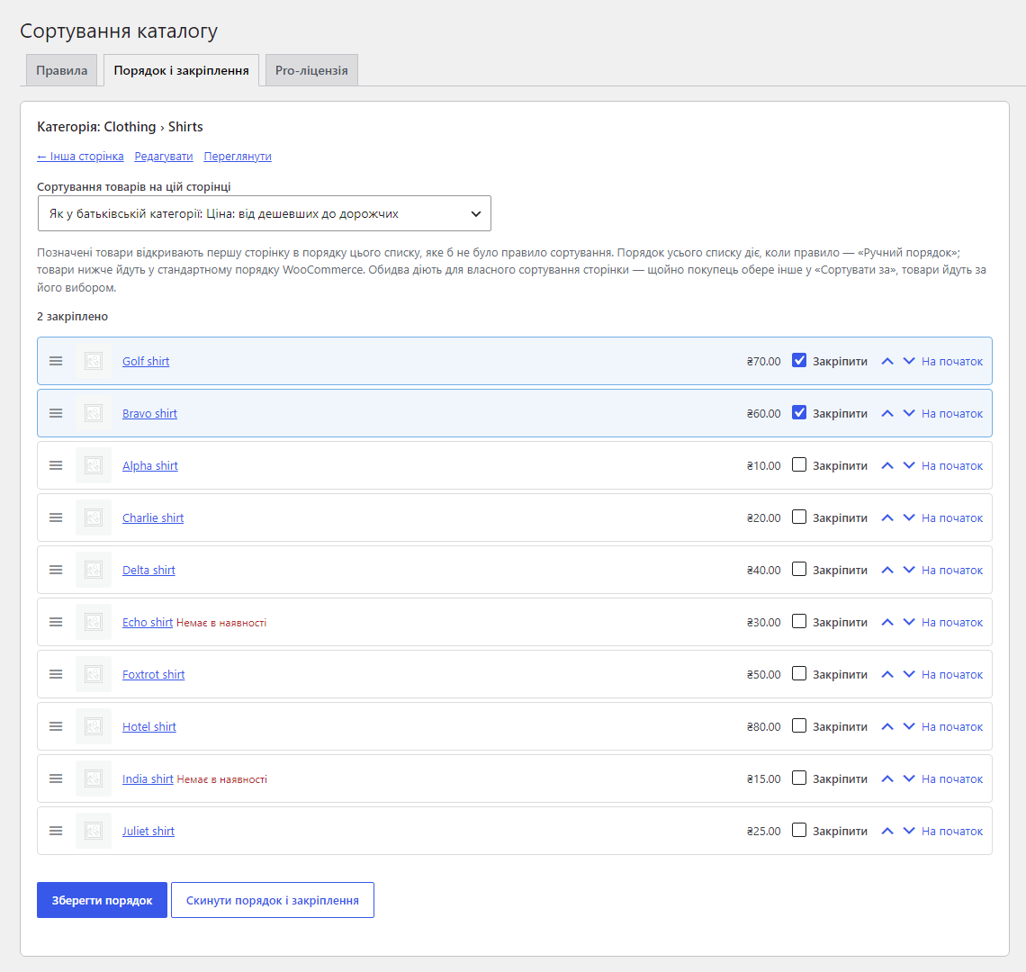The image size is (1026, 972).
Task: Click the drag handle on Juliet shirt row
Action: coord(56,832)
